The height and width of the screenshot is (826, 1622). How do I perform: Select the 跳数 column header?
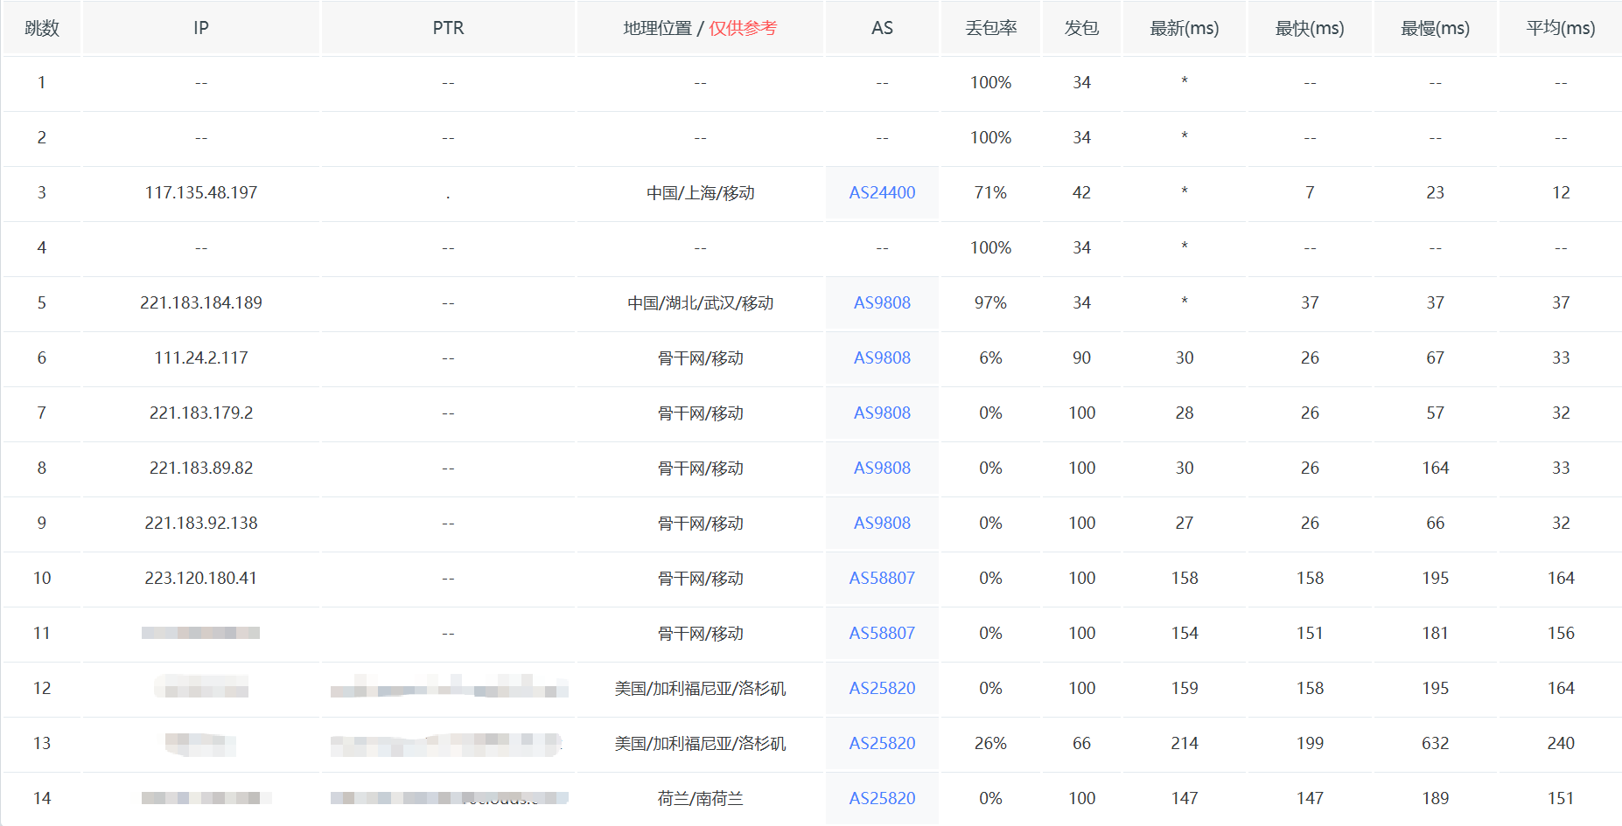pyautogui.click(x=42, y=28)
